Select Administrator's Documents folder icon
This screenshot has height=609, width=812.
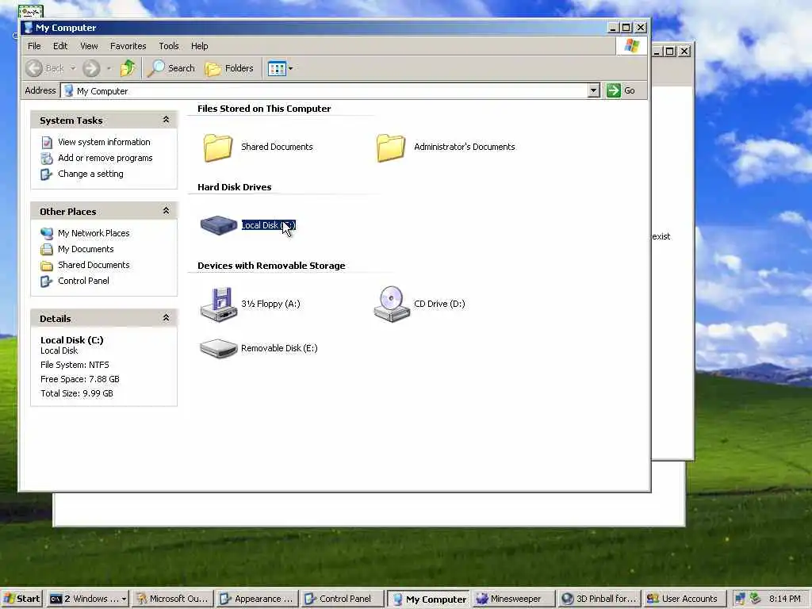391,147
